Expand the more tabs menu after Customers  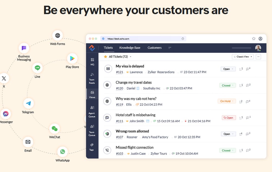[x=170, y=48]
